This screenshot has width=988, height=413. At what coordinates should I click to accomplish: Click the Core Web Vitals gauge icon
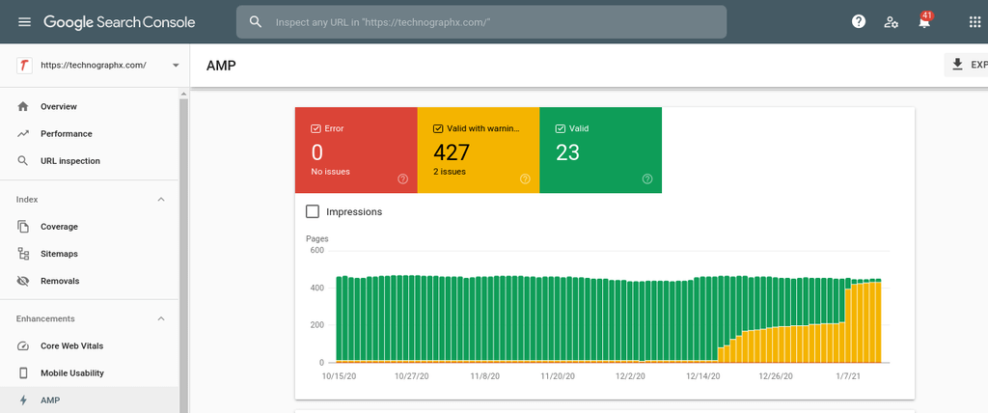click(x=23, y=345)
